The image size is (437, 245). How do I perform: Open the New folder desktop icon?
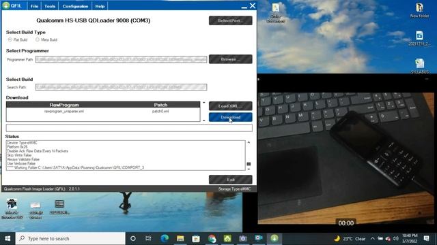[x=419, y=11]
